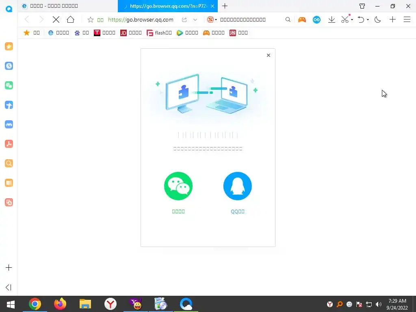Open the history clock sidebar icon

coord(9,66)
